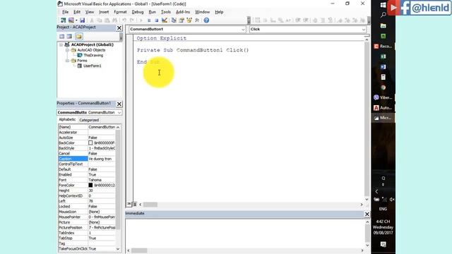Click the Find binoculars toolbar icon
The height and width of the screenshot is (254, 452).
tap(114, 20)
